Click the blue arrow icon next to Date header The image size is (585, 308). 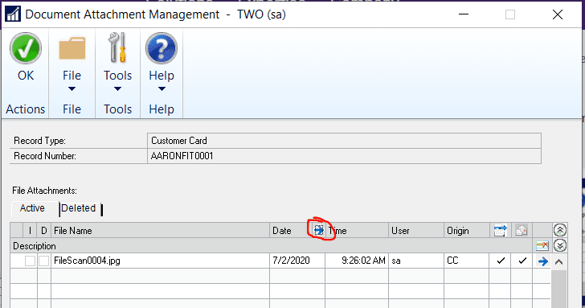(x=319, y=230)
